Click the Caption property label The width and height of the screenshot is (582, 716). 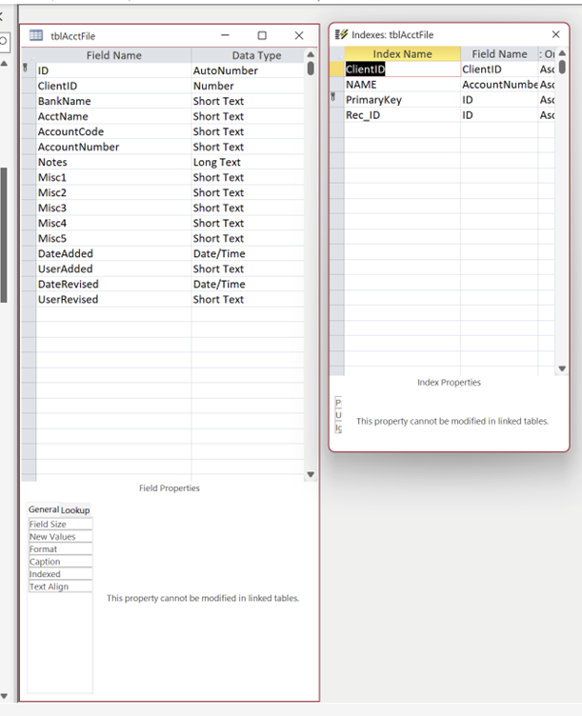pos(60,562)
